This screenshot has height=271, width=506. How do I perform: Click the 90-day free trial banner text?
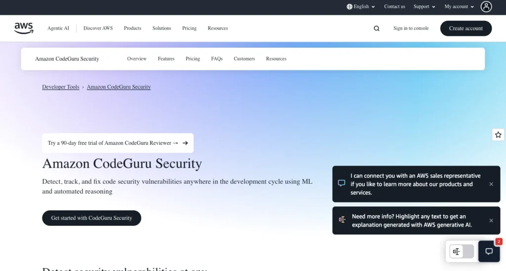pos(113,143)
